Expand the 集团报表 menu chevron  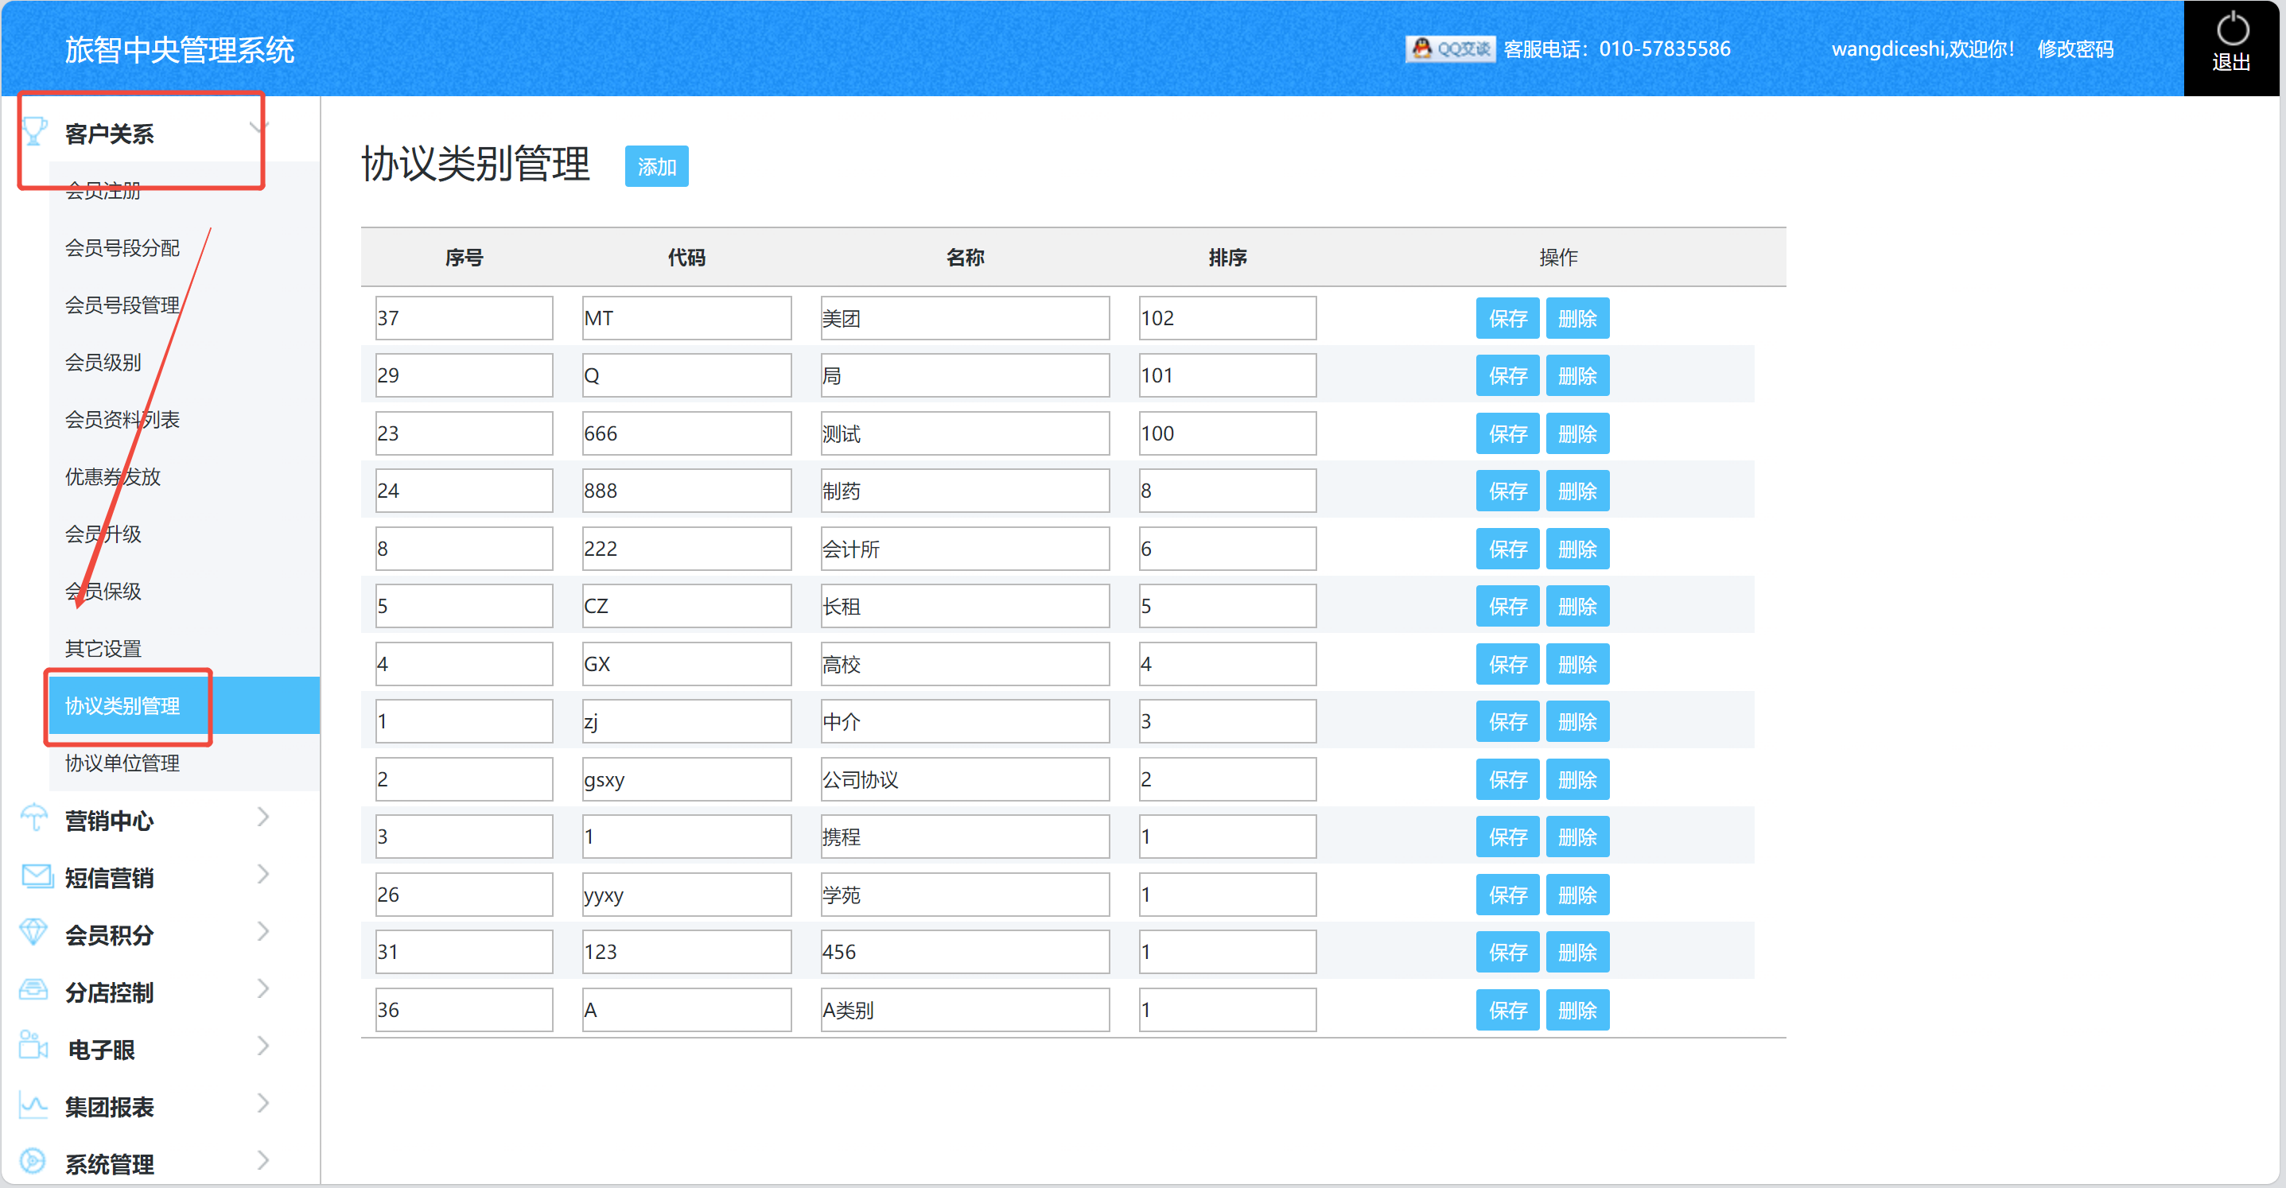262,1104
